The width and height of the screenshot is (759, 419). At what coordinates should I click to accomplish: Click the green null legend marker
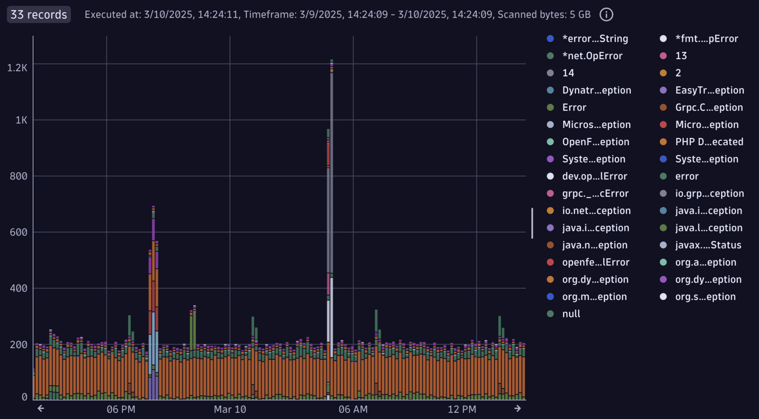(550, 313)
